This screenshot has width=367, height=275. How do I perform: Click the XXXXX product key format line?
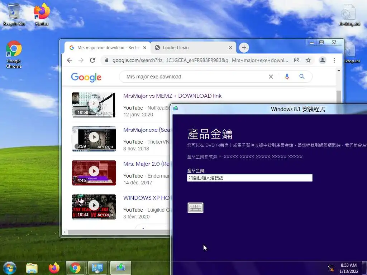click(245, 157)
